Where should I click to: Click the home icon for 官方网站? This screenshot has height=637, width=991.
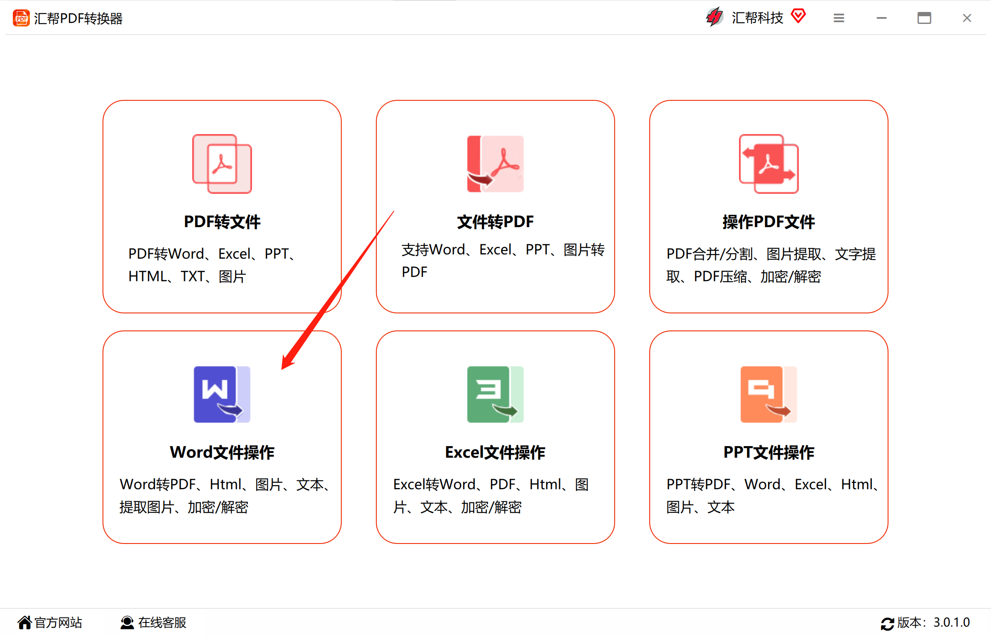pos(25,622)
